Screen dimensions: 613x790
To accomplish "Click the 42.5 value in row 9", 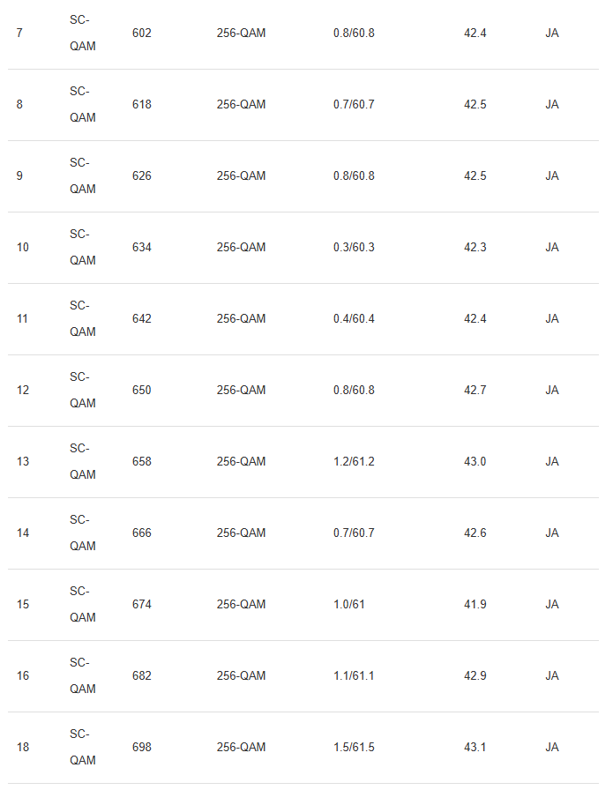I will (475, 176).
